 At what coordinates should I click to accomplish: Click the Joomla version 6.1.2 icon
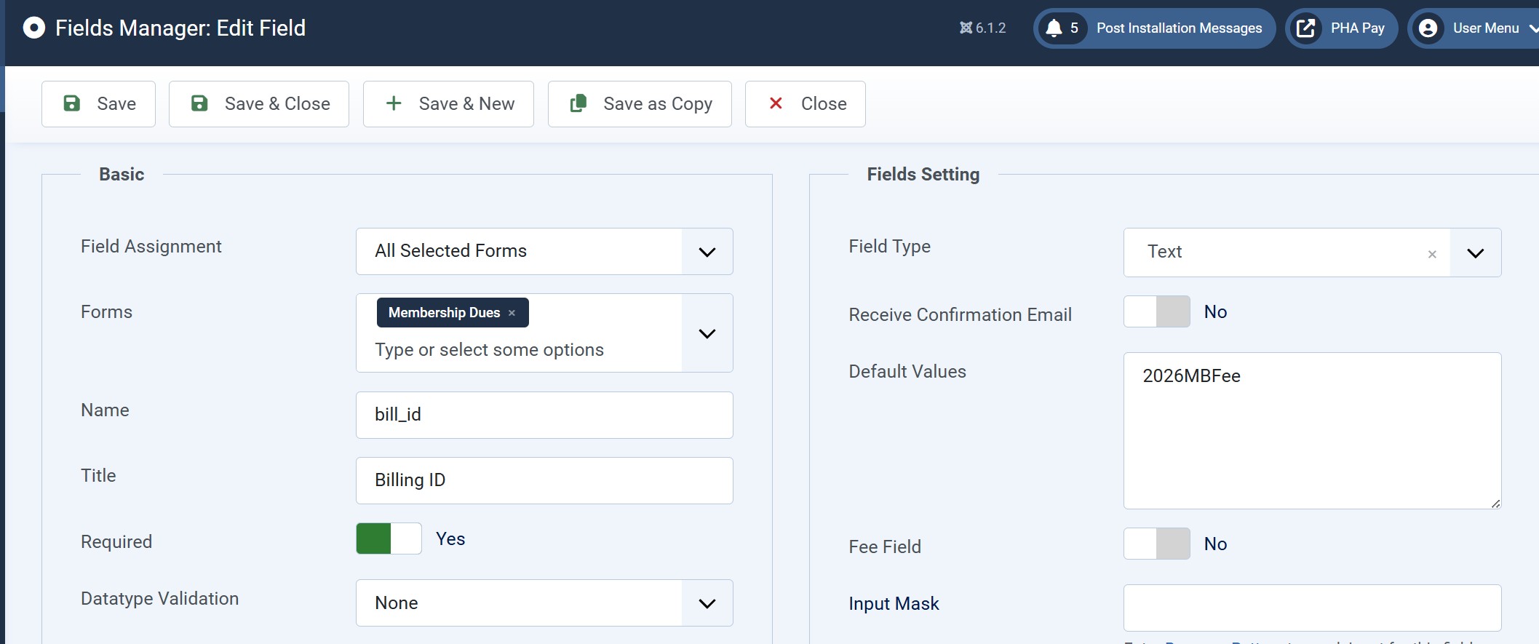966,28
